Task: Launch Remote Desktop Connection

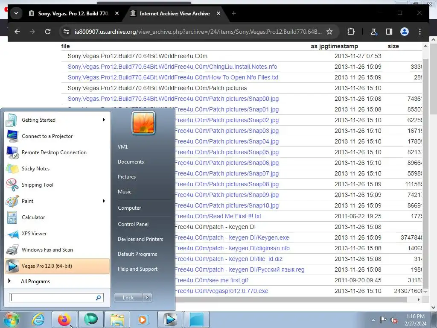Action: pyautogui.click(x=57, y=152)
